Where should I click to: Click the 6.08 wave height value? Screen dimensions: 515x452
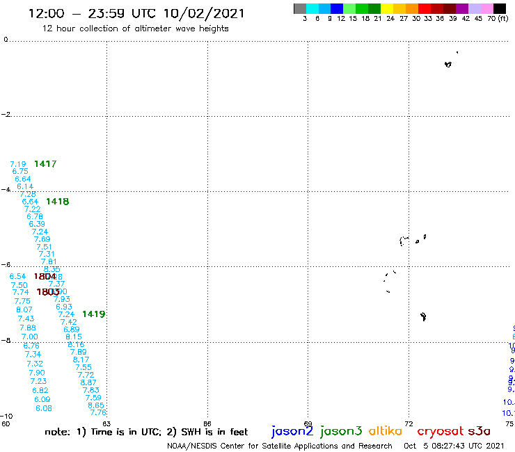44,408
